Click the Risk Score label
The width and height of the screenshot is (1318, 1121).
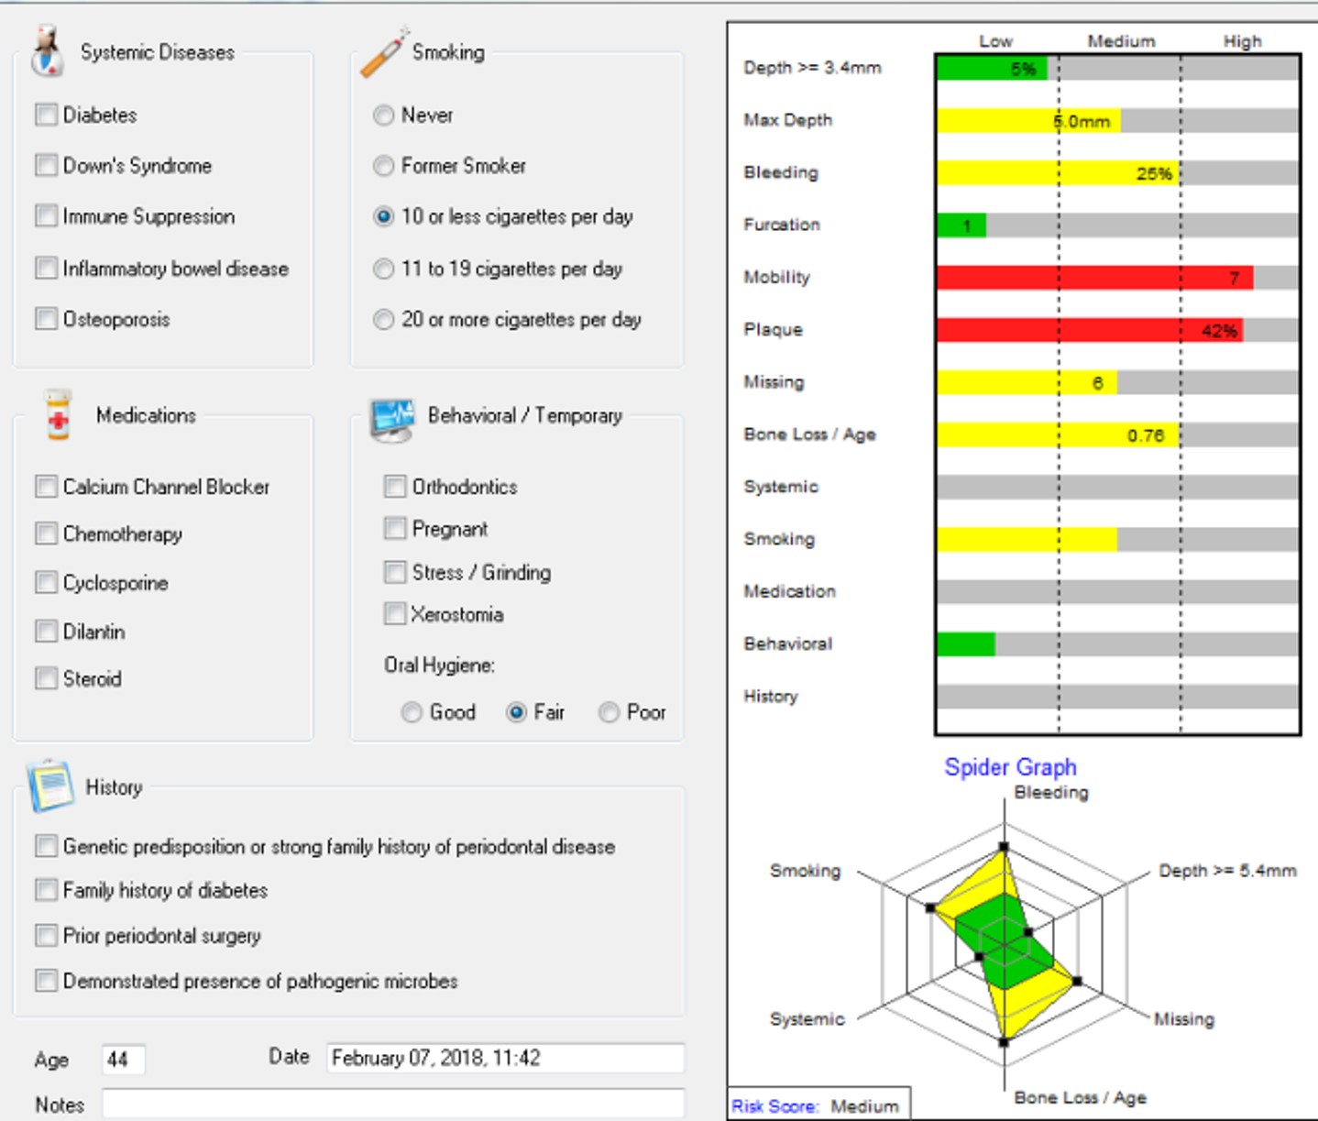pos(774,1106)
